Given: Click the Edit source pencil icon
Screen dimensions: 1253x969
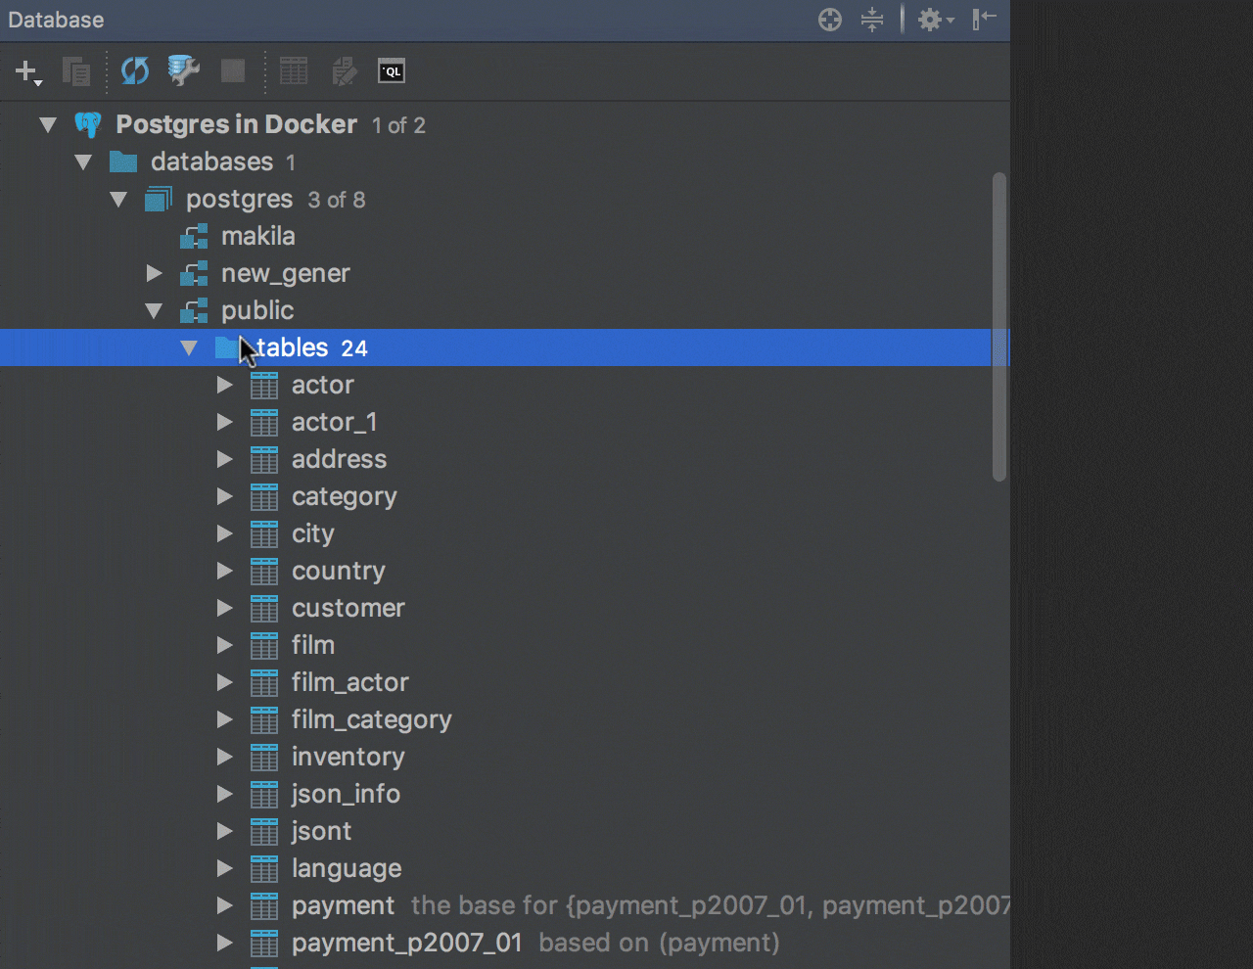Looking at the screenshot, I should pos(344,70).
